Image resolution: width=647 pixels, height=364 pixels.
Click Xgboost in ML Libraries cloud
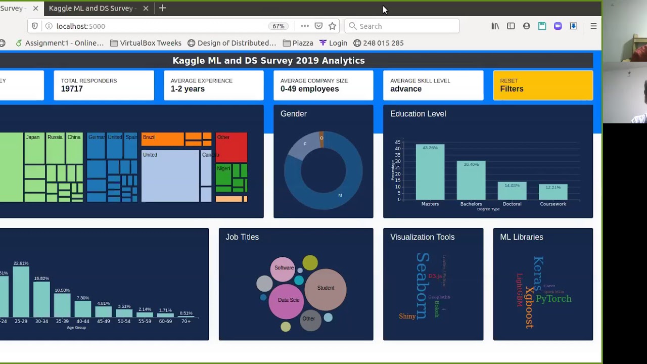click(529, 308)
